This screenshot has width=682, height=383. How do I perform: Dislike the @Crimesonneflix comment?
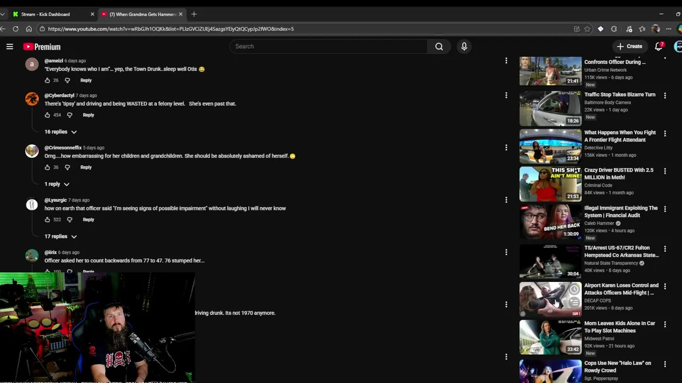[67, 167]
